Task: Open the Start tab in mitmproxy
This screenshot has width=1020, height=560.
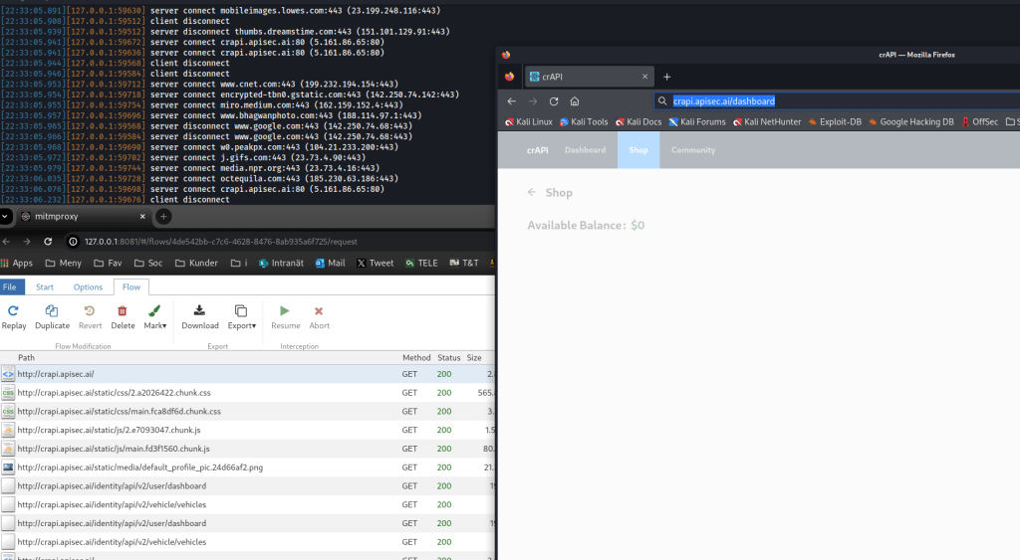Action: (x=45, y=287)
